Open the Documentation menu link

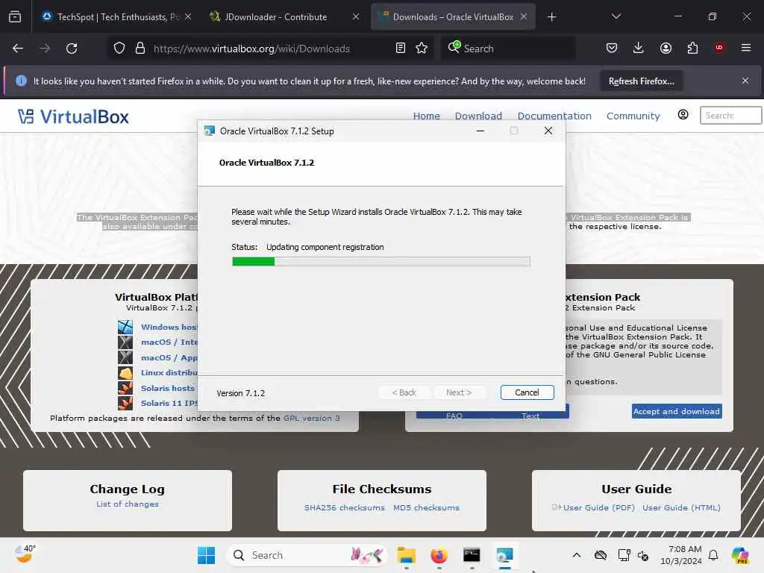coord(554,116)
